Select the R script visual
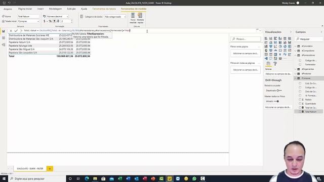 (x=280, y=55)
